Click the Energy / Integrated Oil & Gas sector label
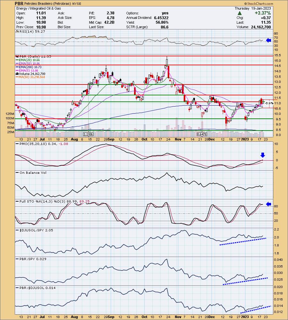 39,8
